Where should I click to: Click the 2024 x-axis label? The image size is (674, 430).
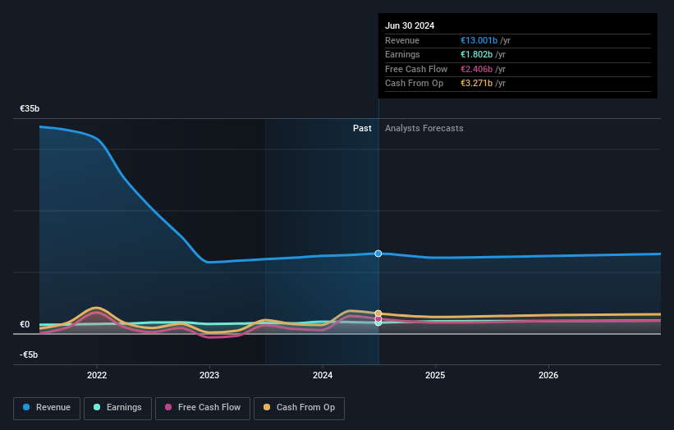[x=323, y=375]
